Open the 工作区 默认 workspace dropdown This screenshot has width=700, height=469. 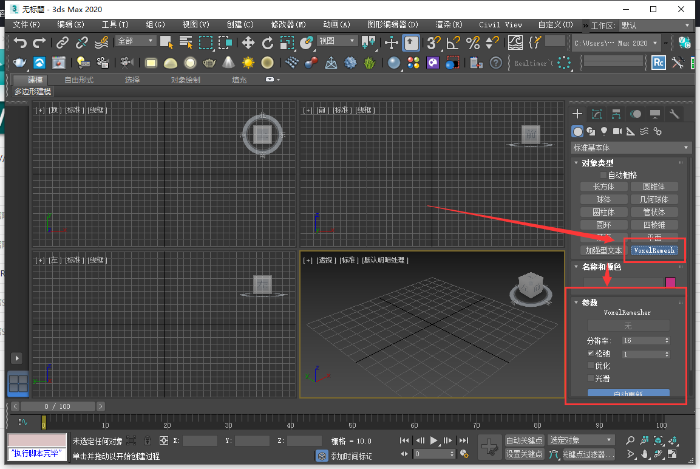click(655, 26)
